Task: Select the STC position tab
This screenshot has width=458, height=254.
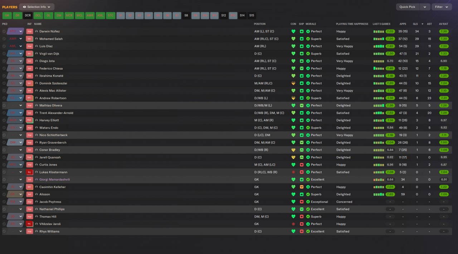Action: (111, 15)
